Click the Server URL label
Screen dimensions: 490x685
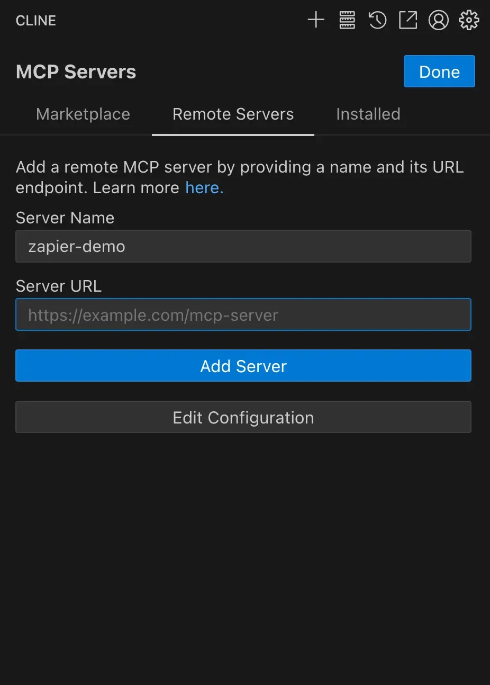click(x=59, y=286)
